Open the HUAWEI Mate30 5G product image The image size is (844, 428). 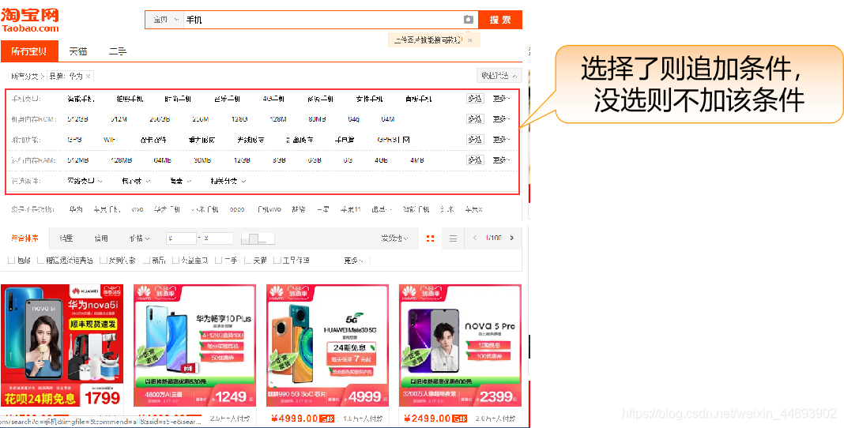(x=327, y=345)
